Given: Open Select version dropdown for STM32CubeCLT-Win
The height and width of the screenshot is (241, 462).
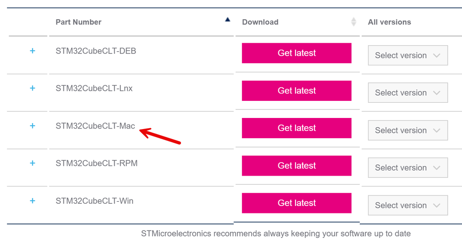Looking at the screenshot, I should [407, 206].
